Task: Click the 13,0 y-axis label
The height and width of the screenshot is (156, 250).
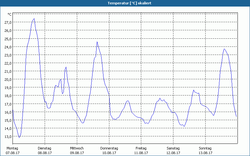Action: coord(8,136)
